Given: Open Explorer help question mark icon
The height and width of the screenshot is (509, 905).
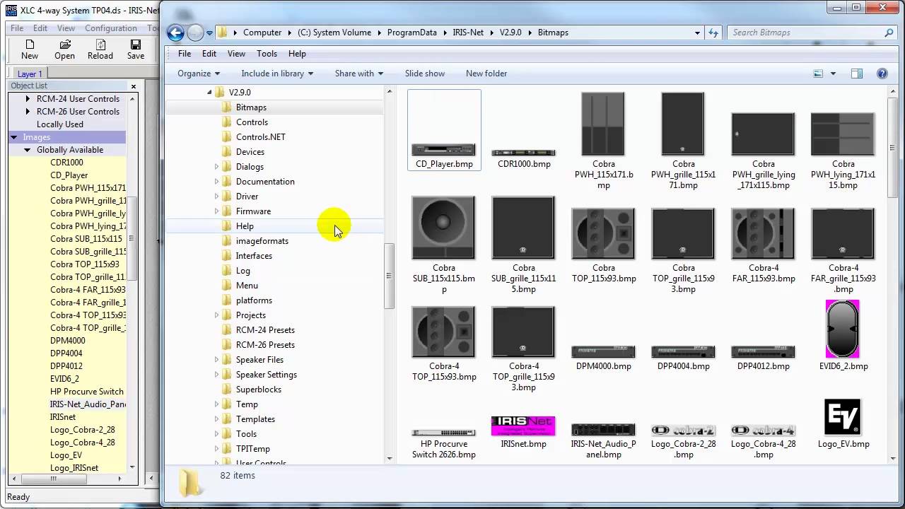Looking at the screenshot, I should click(x=882, y=74).
